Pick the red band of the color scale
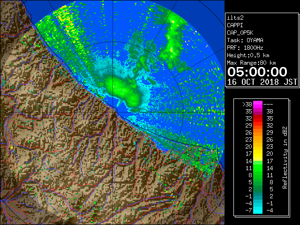Image resolution: width=300 pixels, height=225 pixels. click(x=258, y=119)
